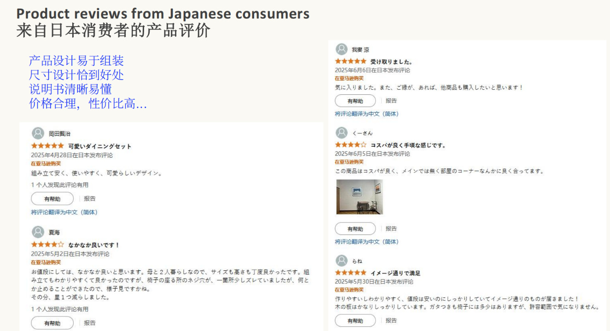Viewport: 610px width, 331px height.
Task: Report らね's review via 报告
Action: click(x=391, y=320)
